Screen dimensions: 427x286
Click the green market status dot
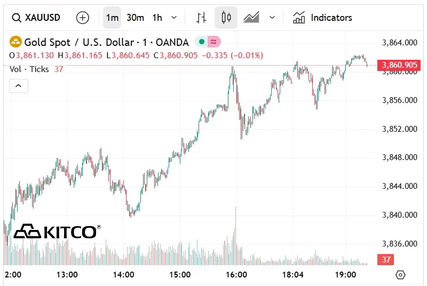click(201, 42)
